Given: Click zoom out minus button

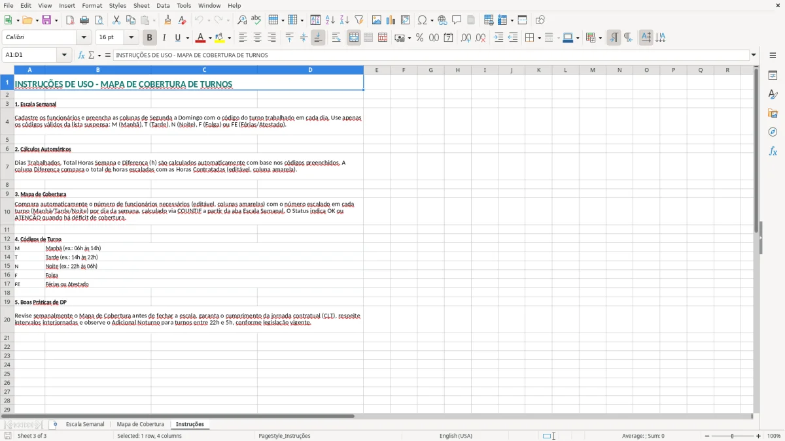Looking at the screenshot, I should click(706, 436).
